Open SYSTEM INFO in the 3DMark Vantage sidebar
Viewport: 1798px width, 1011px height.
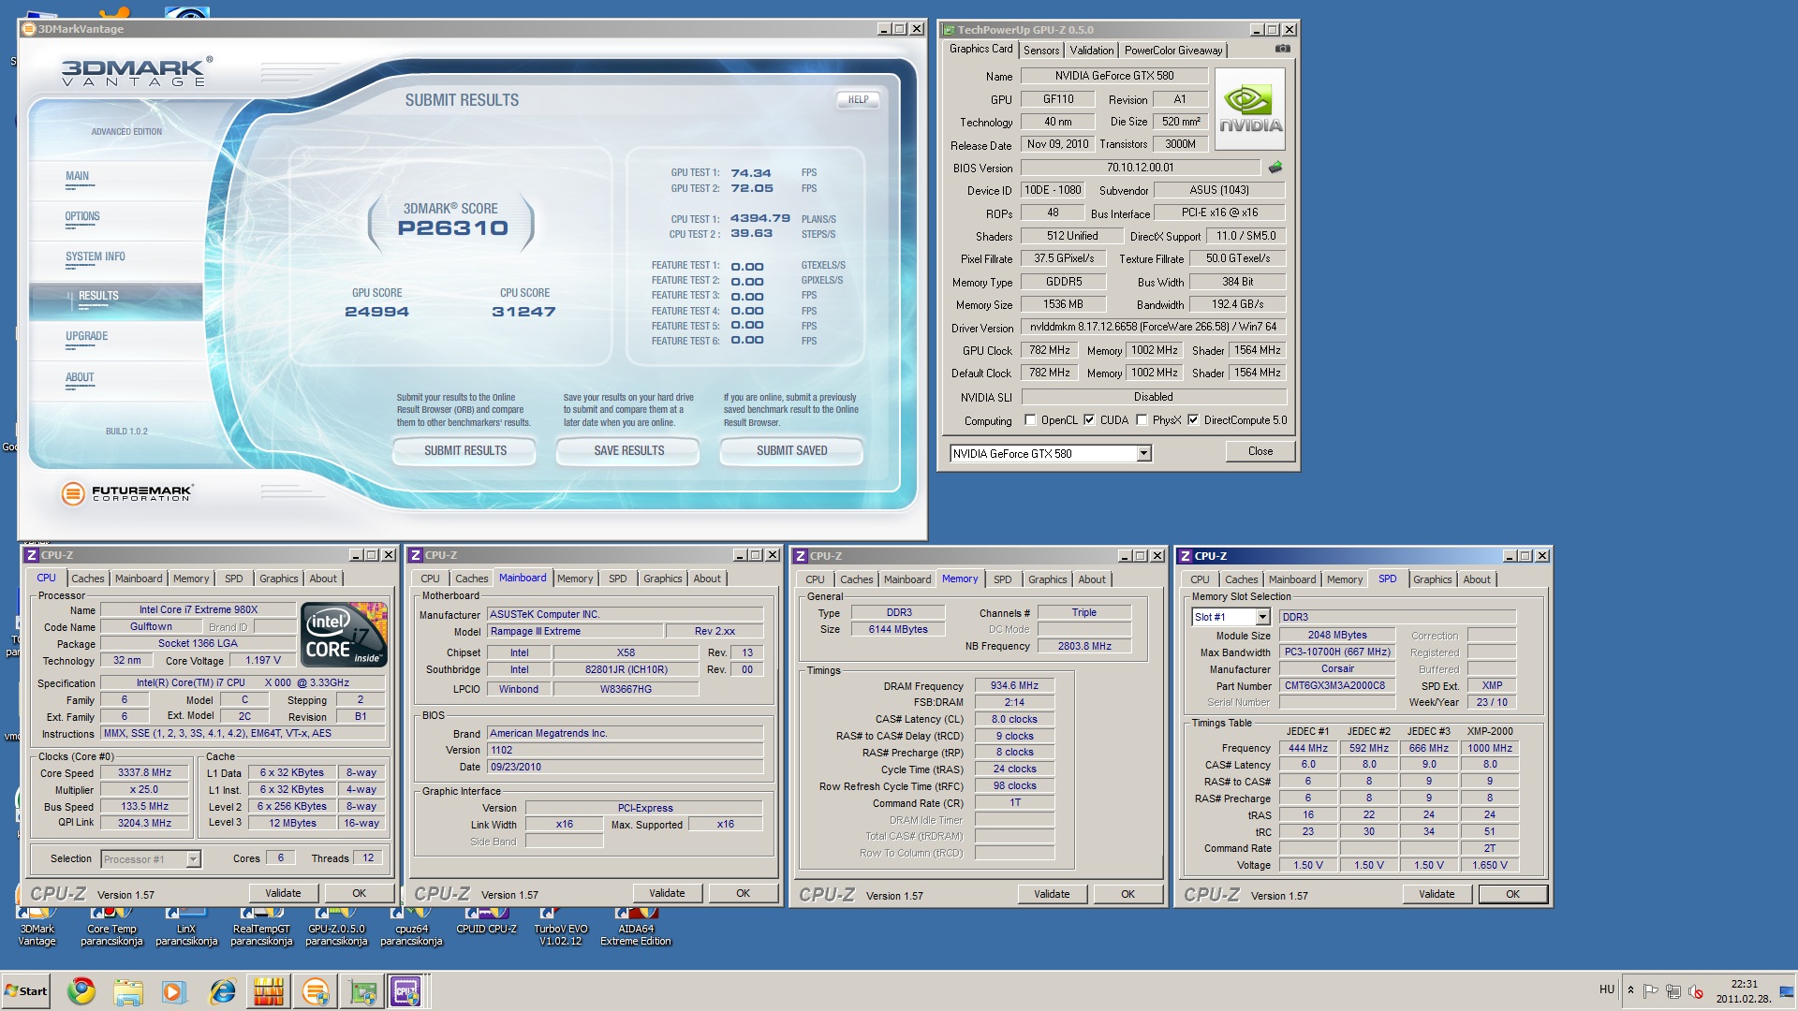click(95, 256)
